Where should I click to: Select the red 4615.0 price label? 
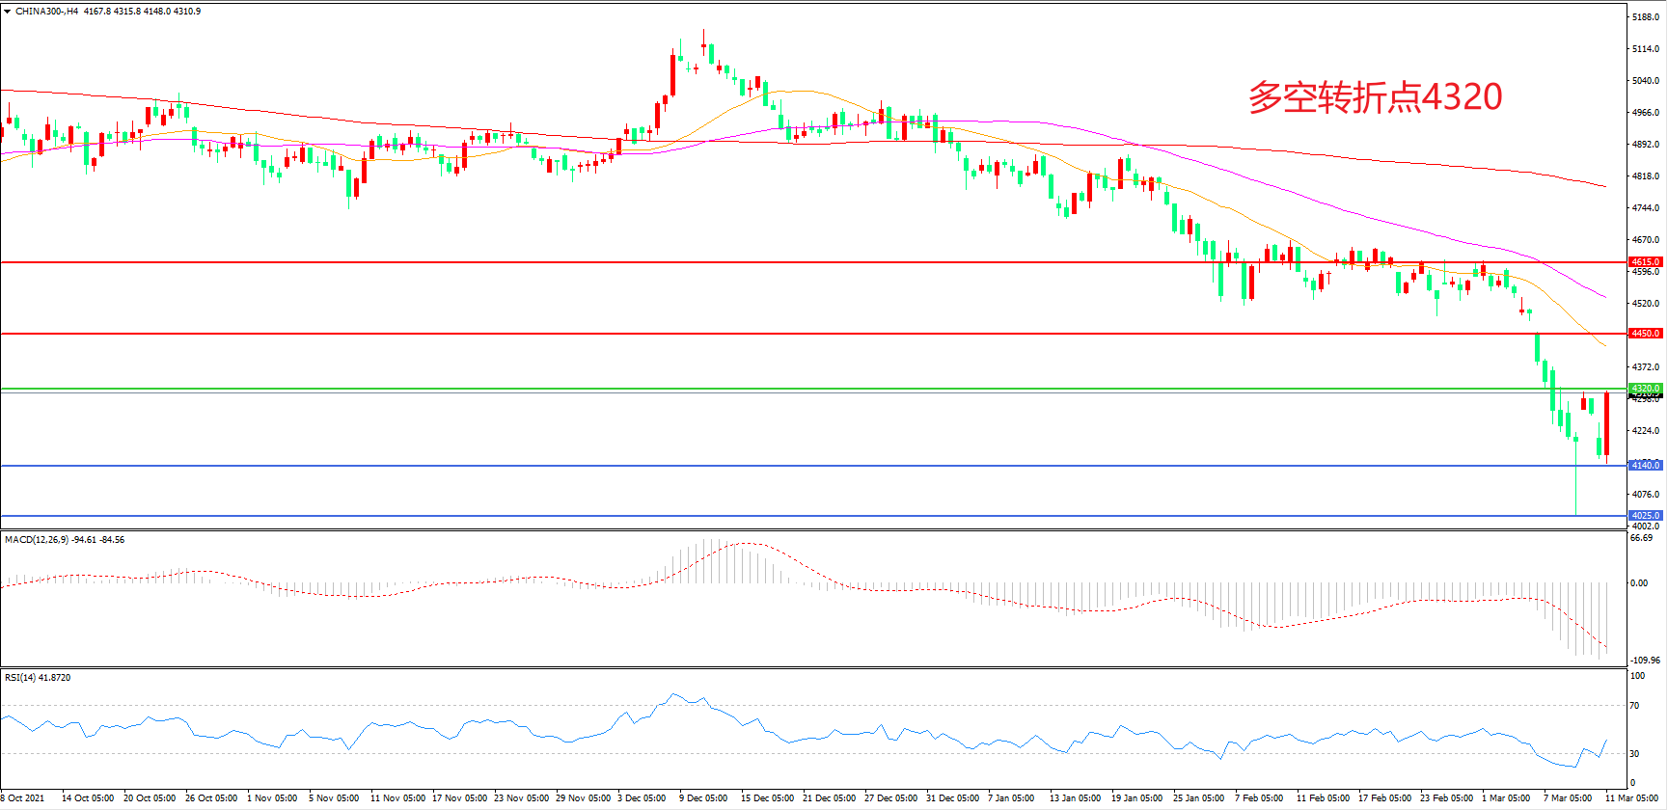(1645, 262)
